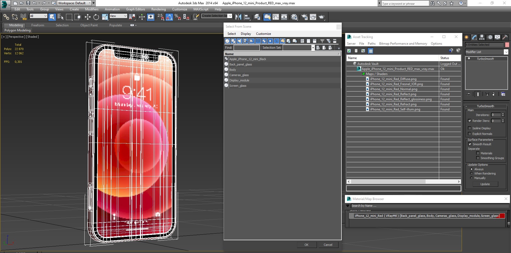Check Separate by Smoothing Groups checkbox
The image size is (511, 253).
(x=478, y=158)
